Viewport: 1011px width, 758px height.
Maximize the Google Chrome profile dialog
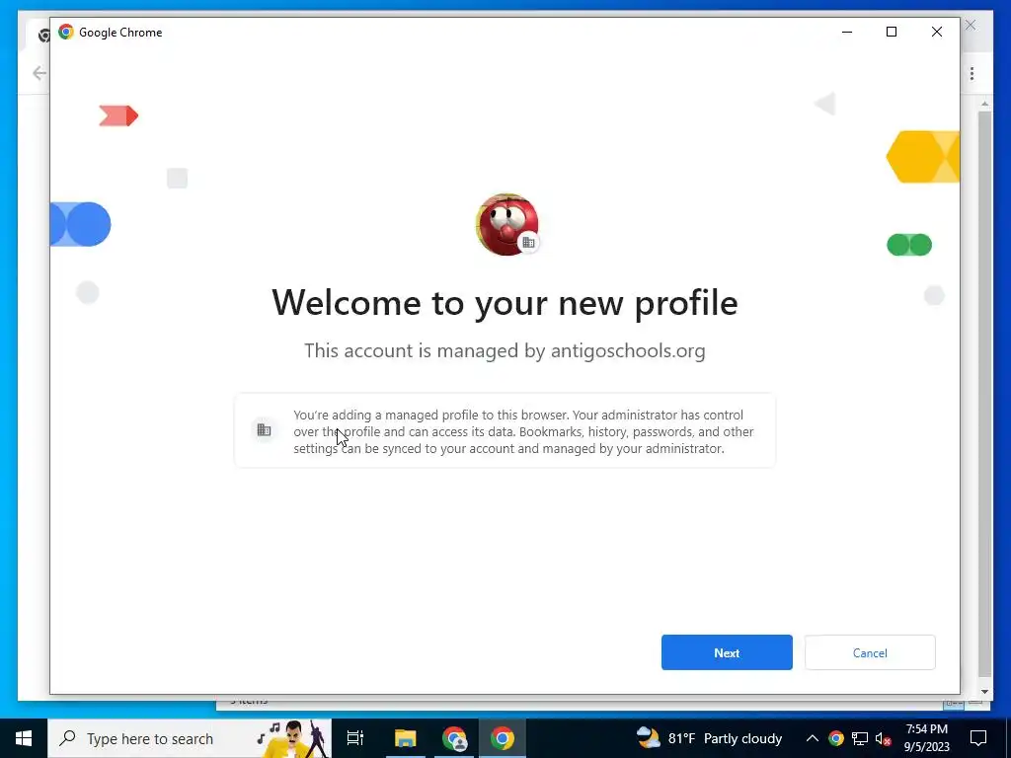coord(892,32)
